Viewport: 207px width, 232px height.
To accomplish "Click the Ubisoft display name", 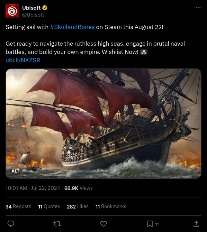I will [31, 8].
